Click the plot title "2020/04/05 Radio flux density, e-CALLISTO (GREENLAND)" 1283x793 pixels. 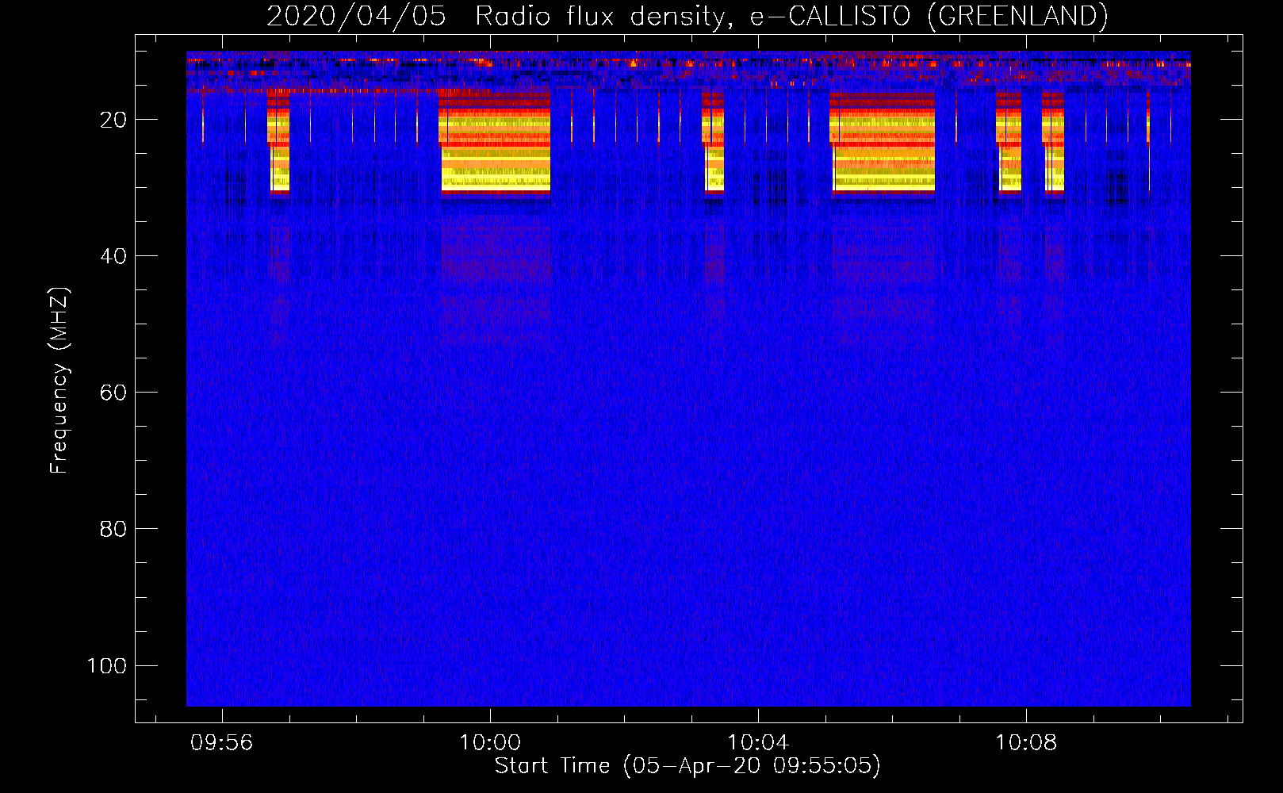click(687, 16)
